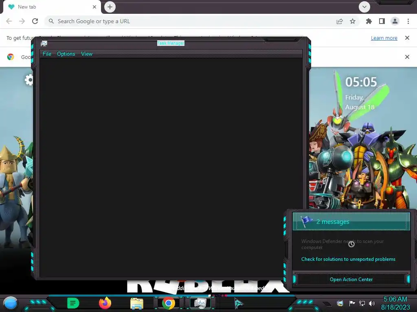417x312 pixels.
Task: Share this page icon in Chrome
Action: [340, 21]
